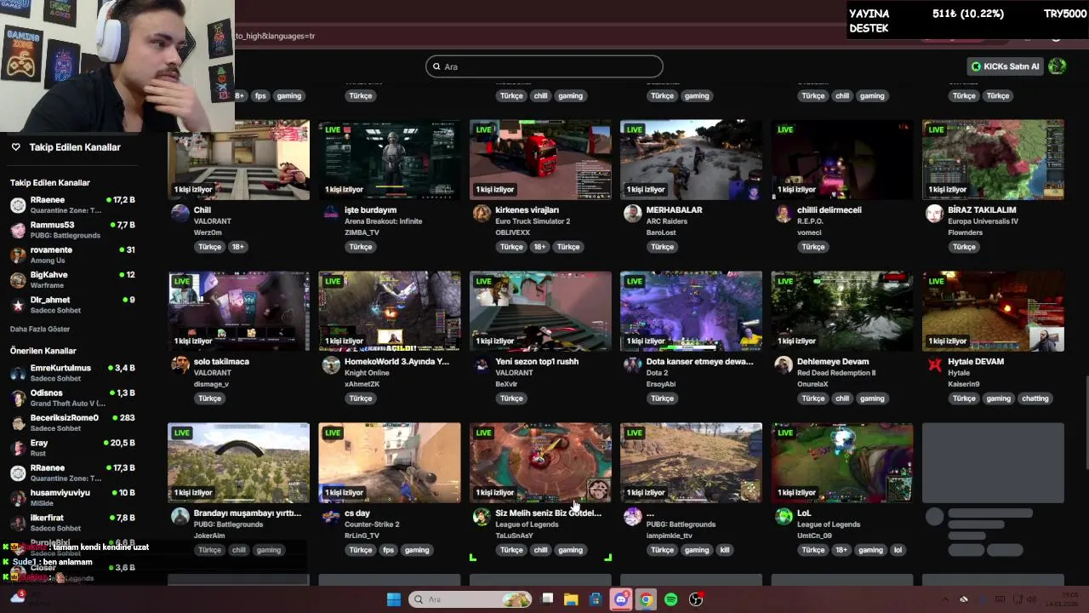The image size is (1089, 613).
Task: Switch to Google Chrome on the taskbar
Action: [x=646, y=599]
